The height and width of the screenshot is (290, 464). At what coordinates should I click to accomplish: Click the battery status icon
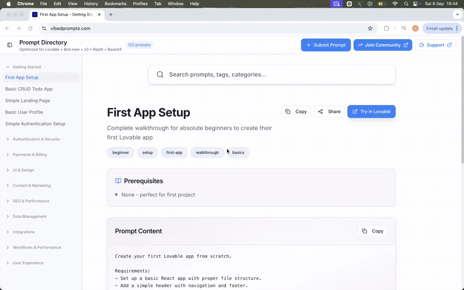click(x=382, y=4)
